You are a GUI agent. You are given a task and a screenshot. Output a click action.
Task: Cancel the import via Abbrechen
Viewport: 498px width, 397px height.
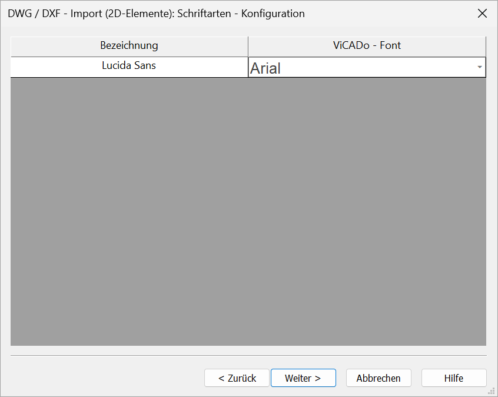point(379,378)
